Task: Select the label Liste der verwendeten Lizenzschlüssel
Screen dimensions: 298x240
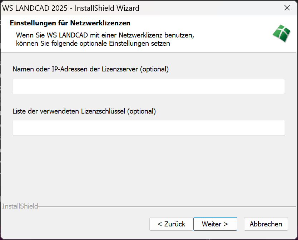Action: coord(69,111)
